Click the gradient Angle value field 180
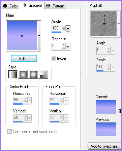Image resolution: width=122 pixels, height=151 pixels. (x=57, y=28)
